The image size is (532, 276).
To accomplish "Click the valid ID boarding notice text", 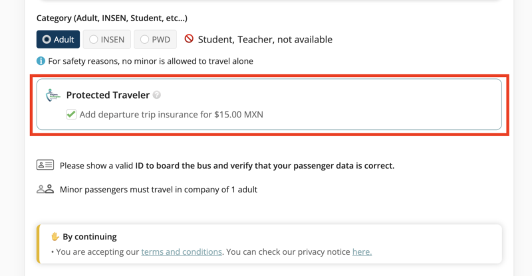I will (x=227, y=165).
